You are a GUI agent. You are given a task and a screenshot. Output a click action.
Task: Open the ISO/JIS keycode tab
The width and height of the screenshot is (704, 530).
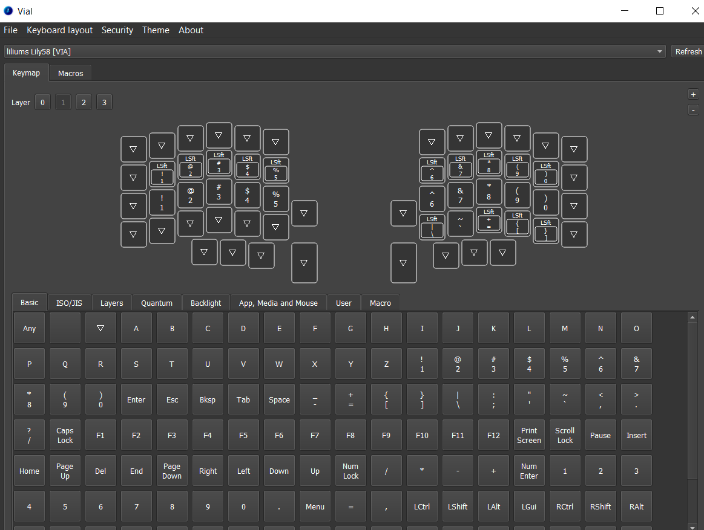point(69,303)
